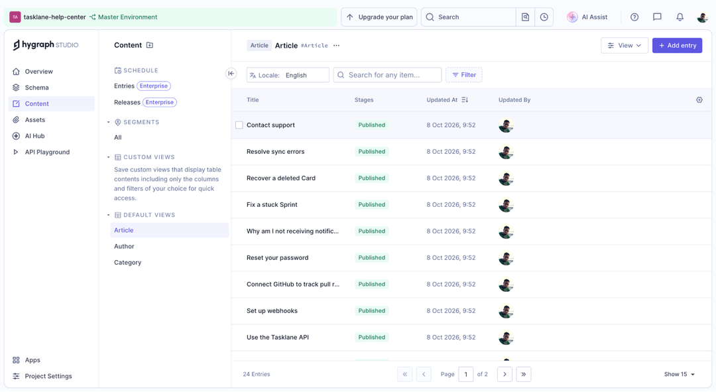Image resolution: width=716 pixels, height=392 pixels.
Task: Click the Add entry button
Action: 677,45
